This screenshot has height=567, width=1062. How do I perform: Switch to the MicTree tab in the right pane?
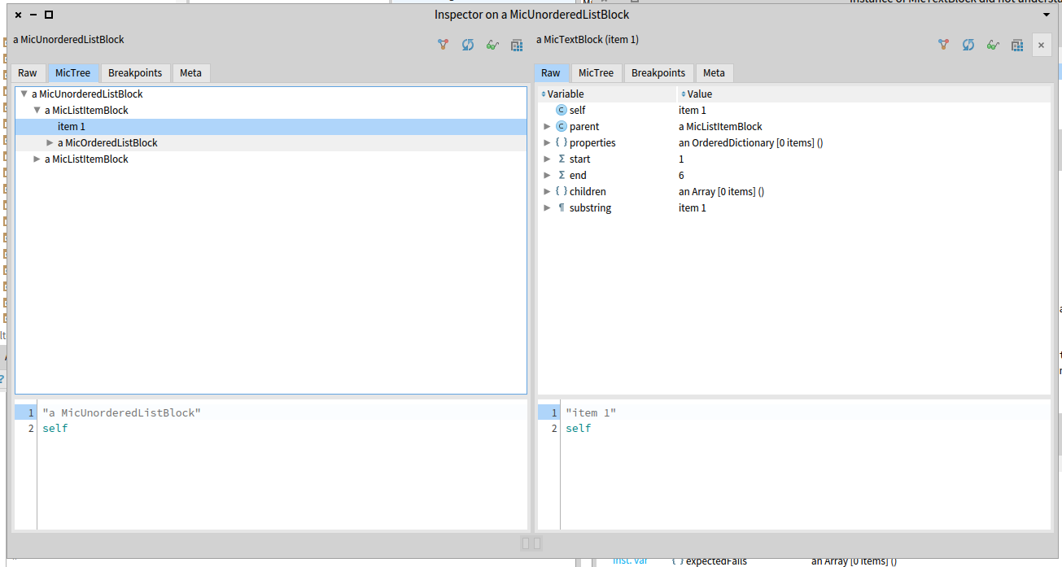click(597, 72)
